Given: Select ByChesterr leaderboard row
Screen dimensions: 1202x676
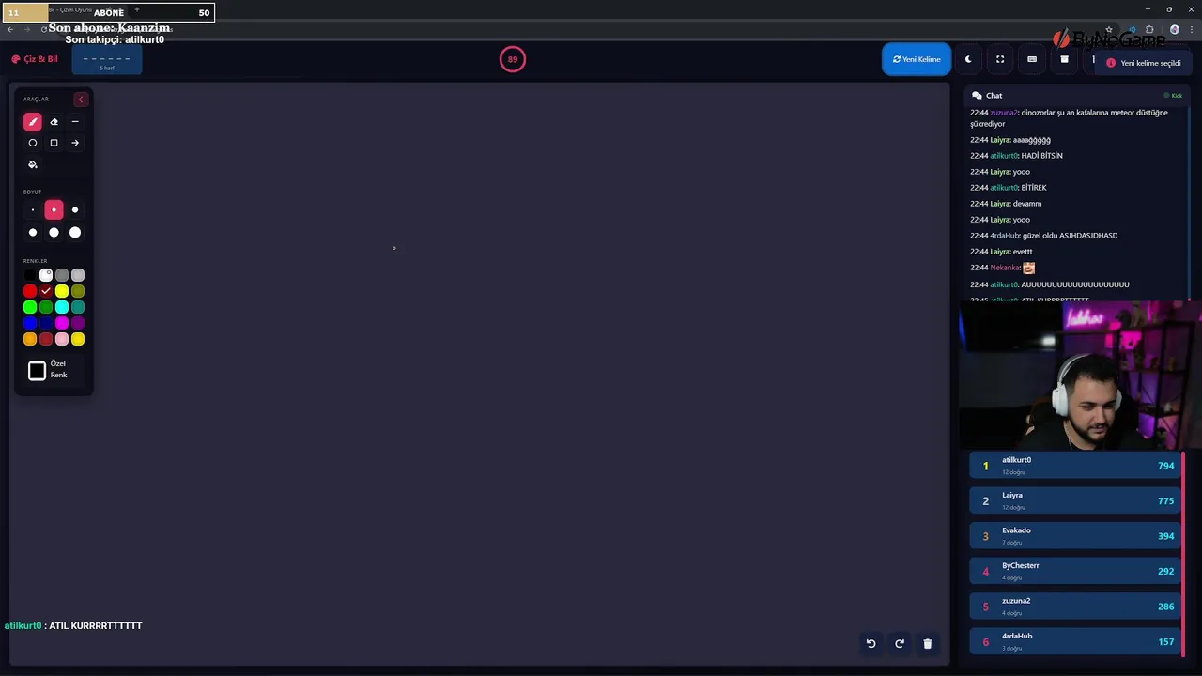Looking at the screenshot, I should pyautogui.click(x=1076, y=571).
